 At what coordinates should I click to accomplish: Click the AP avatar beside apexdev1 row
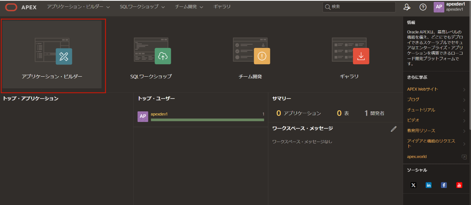point(143,117)
